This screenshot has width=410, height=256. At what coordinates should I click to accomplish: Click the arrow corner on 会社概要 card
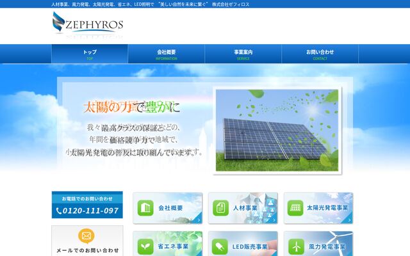(x=198, y=220)
